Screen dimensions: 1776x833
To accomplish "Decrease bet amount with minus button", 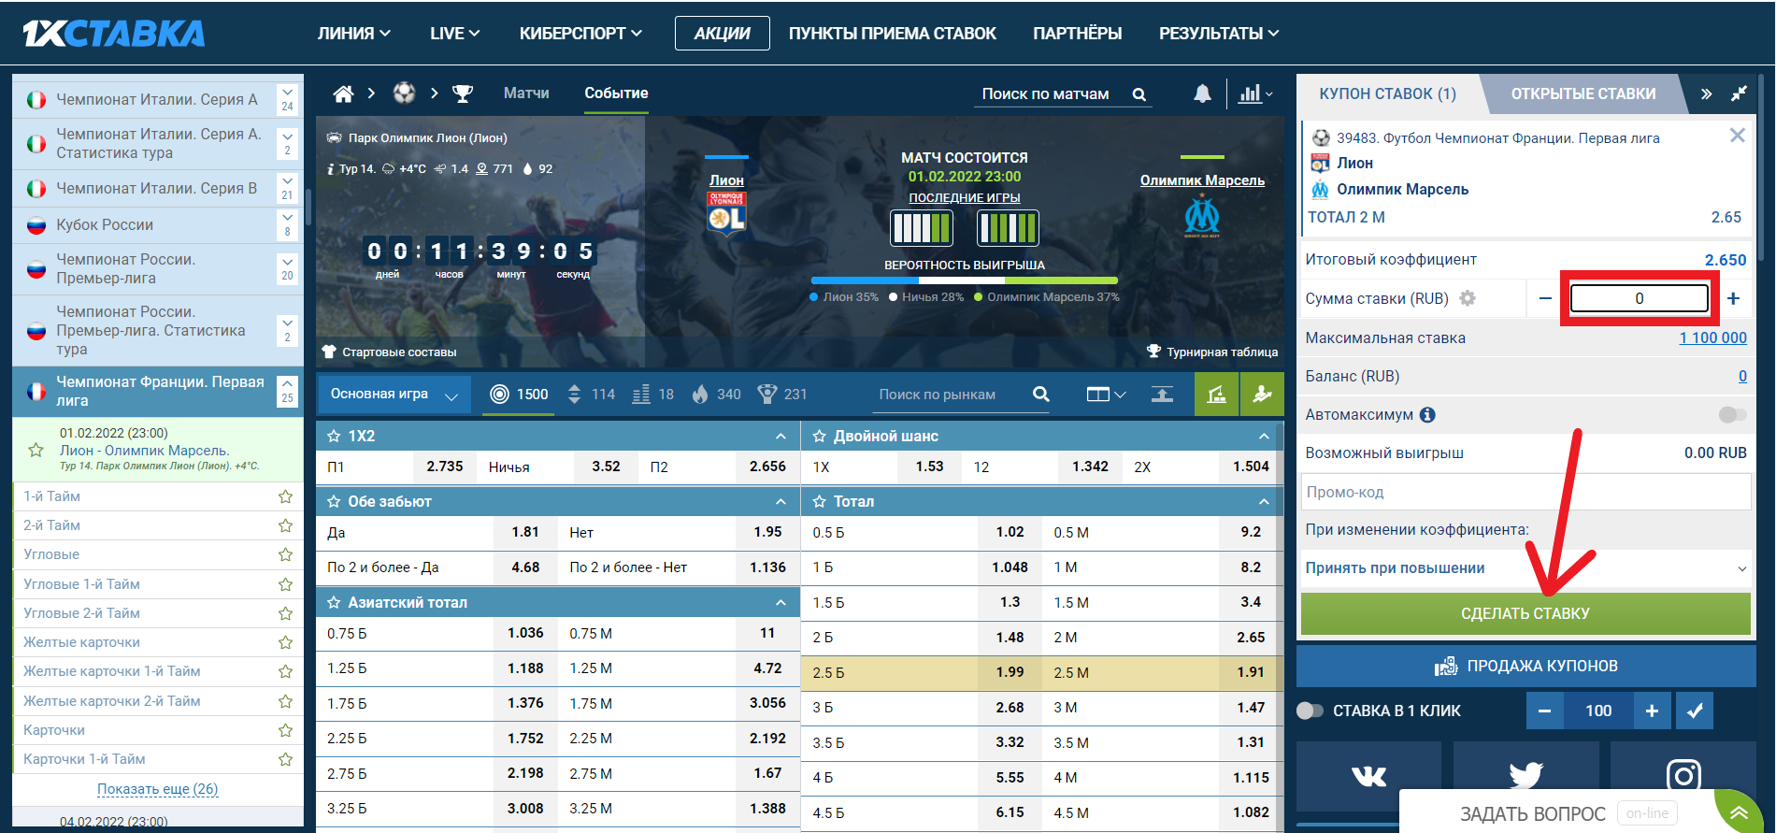I will pos(1545,298).
